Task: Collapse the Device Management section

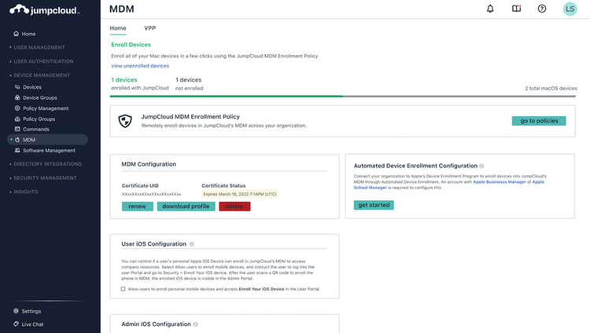Action: coord(39,75)
